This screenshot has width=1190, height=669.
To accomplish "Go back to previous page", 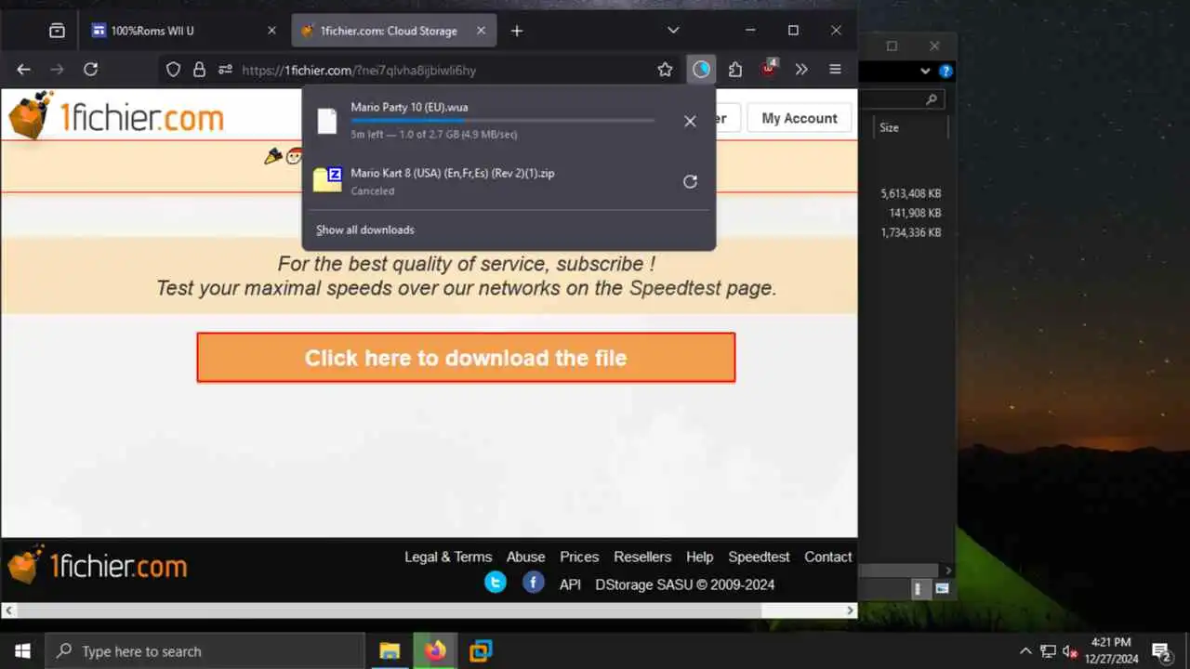I will (24, 70).
